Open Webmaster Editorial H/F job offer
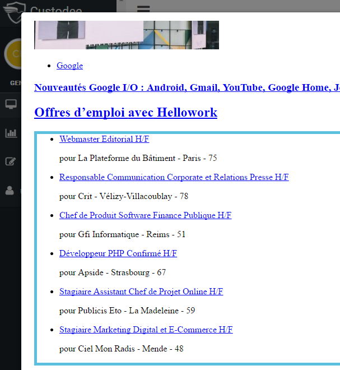 pyautogui.click(x=104, y=139)
